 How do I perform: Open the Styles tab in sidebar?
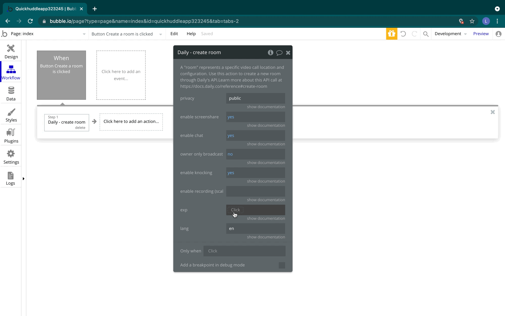(11, 115)
